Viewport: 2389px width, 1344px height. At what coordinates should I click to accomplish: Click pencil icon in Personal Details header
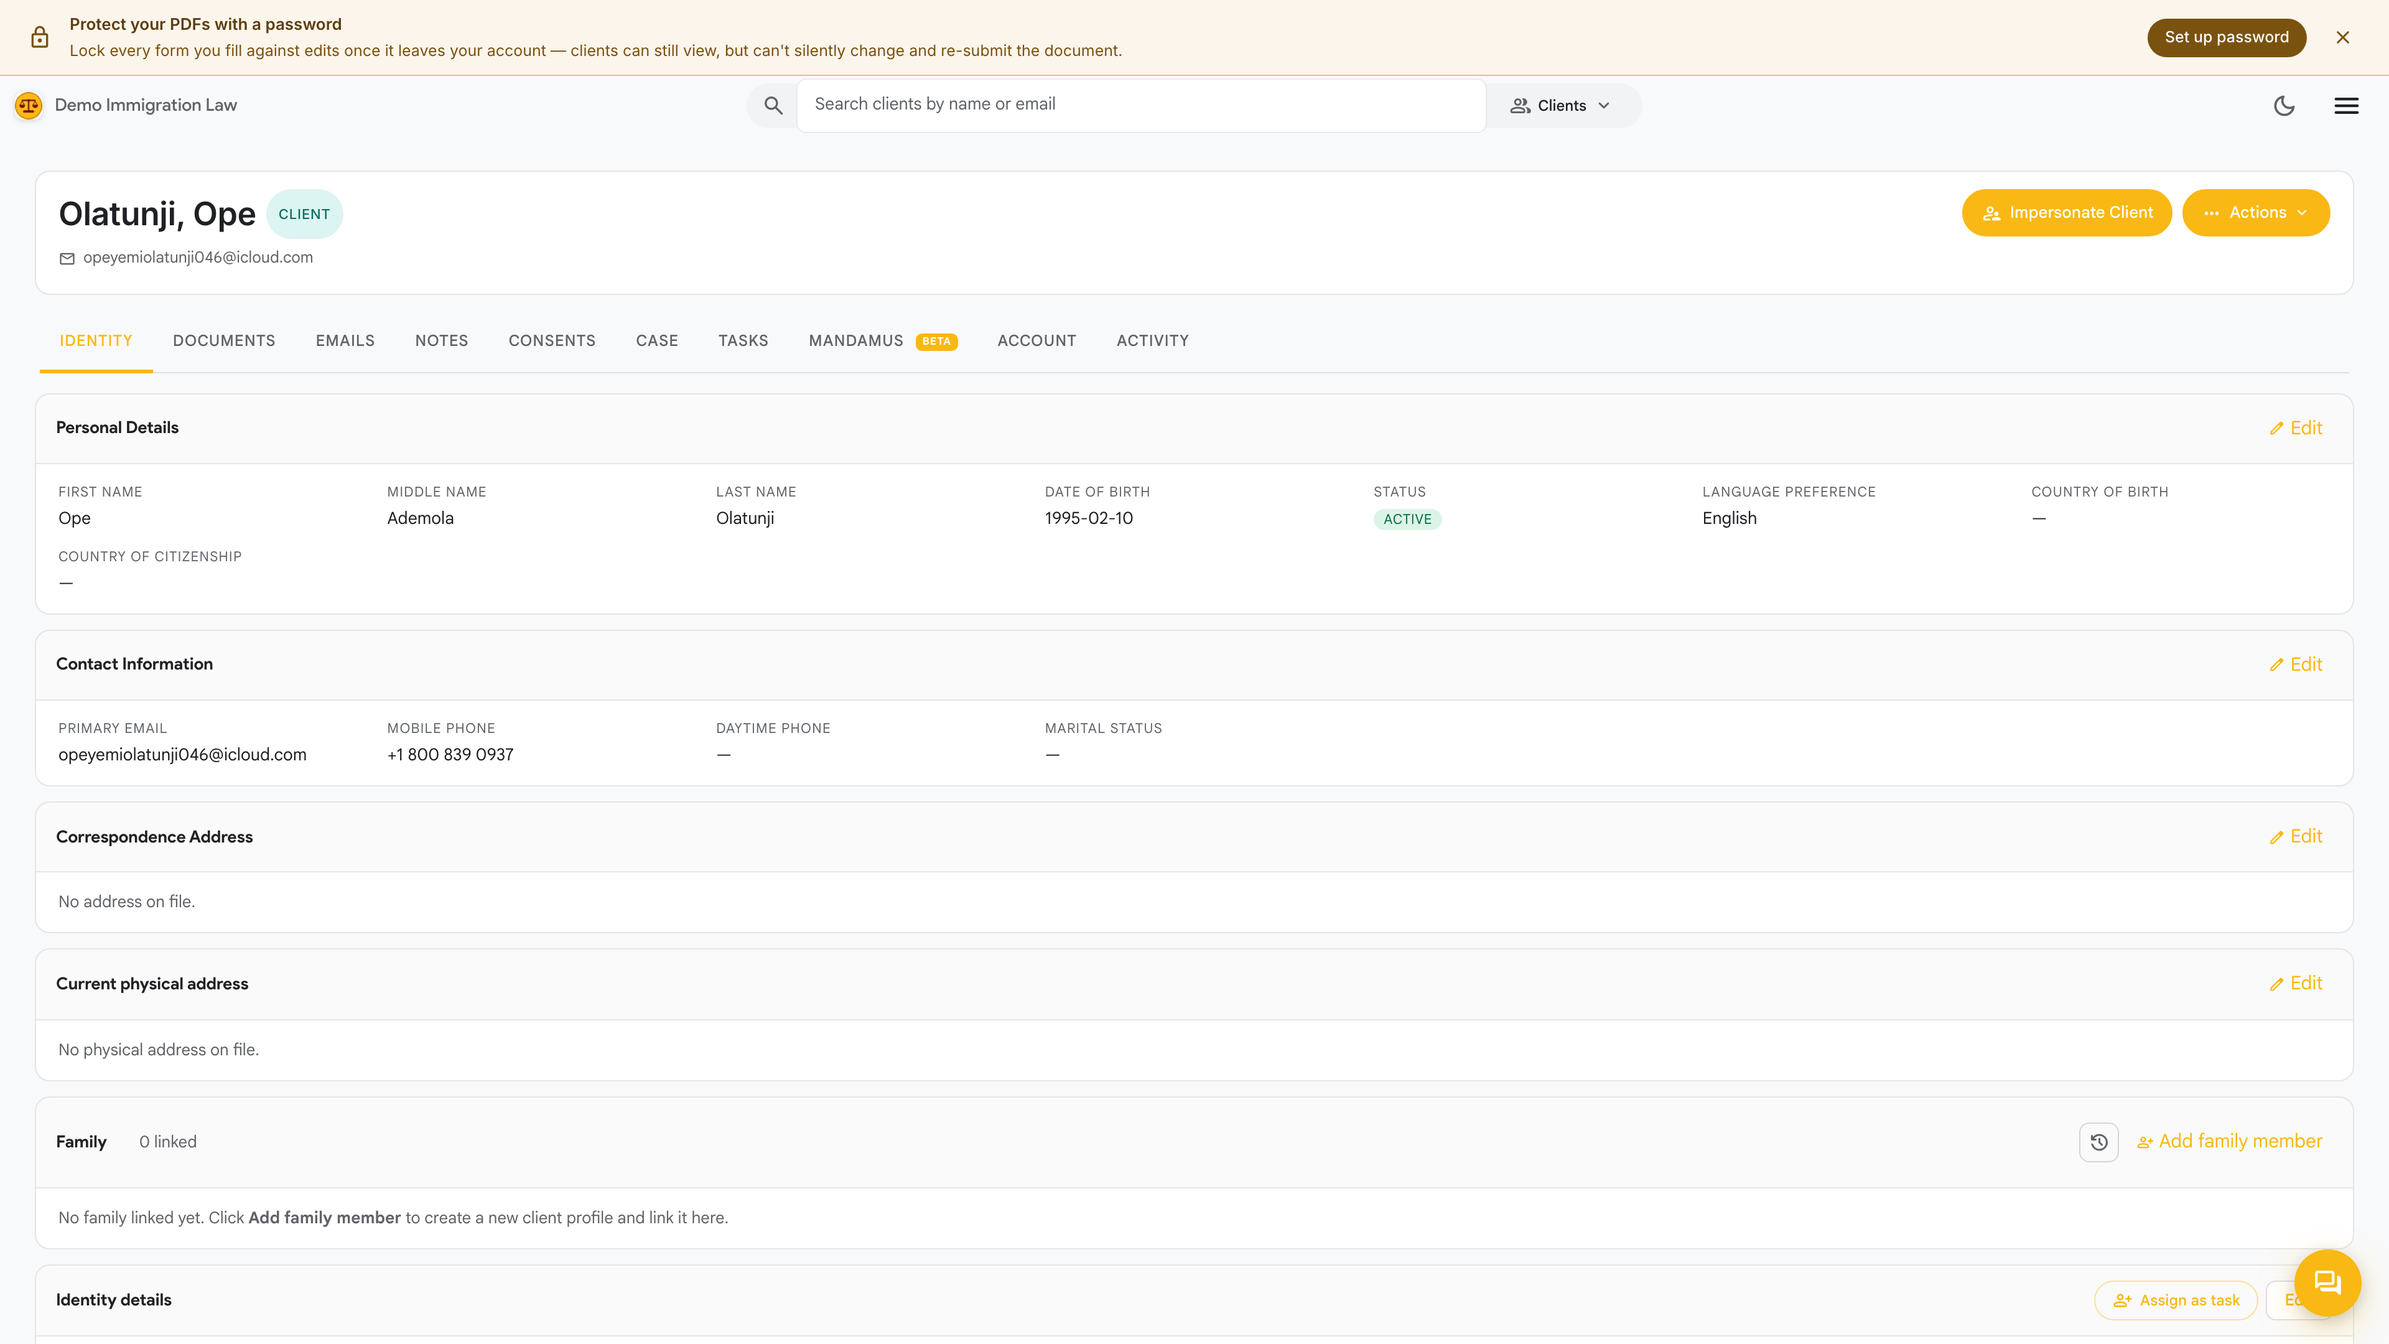coord(2276,429)
